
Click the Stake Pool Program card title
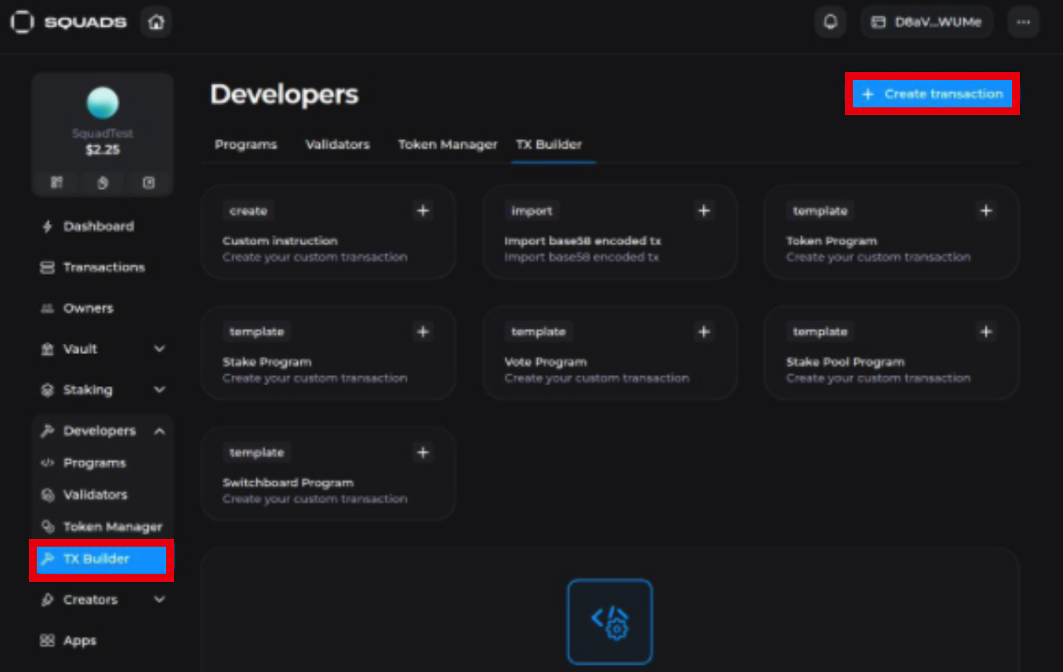click(x=845, y=362)
